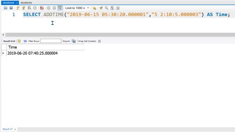Open find panel magnifier icon

(106, 8)
